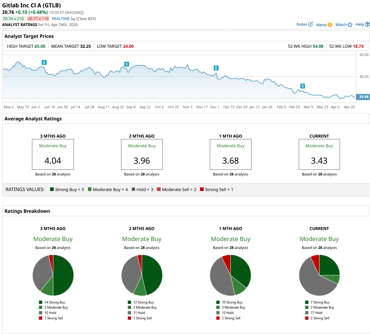Click the 52 WK HIGH 54.08 value
370x334 pixels.
pyautogui.click(x=318, y=46)
